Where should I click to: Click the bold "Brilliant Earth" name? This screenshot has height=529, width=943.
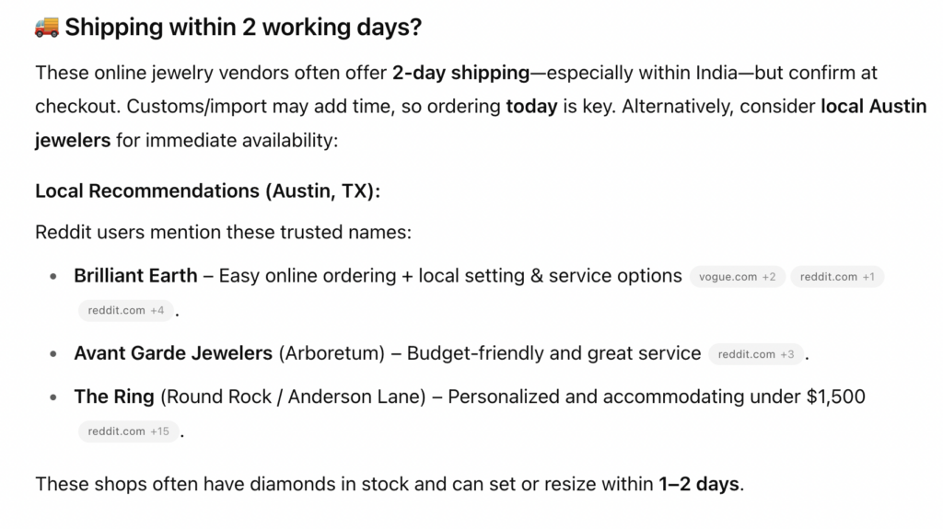click(135, 275)
